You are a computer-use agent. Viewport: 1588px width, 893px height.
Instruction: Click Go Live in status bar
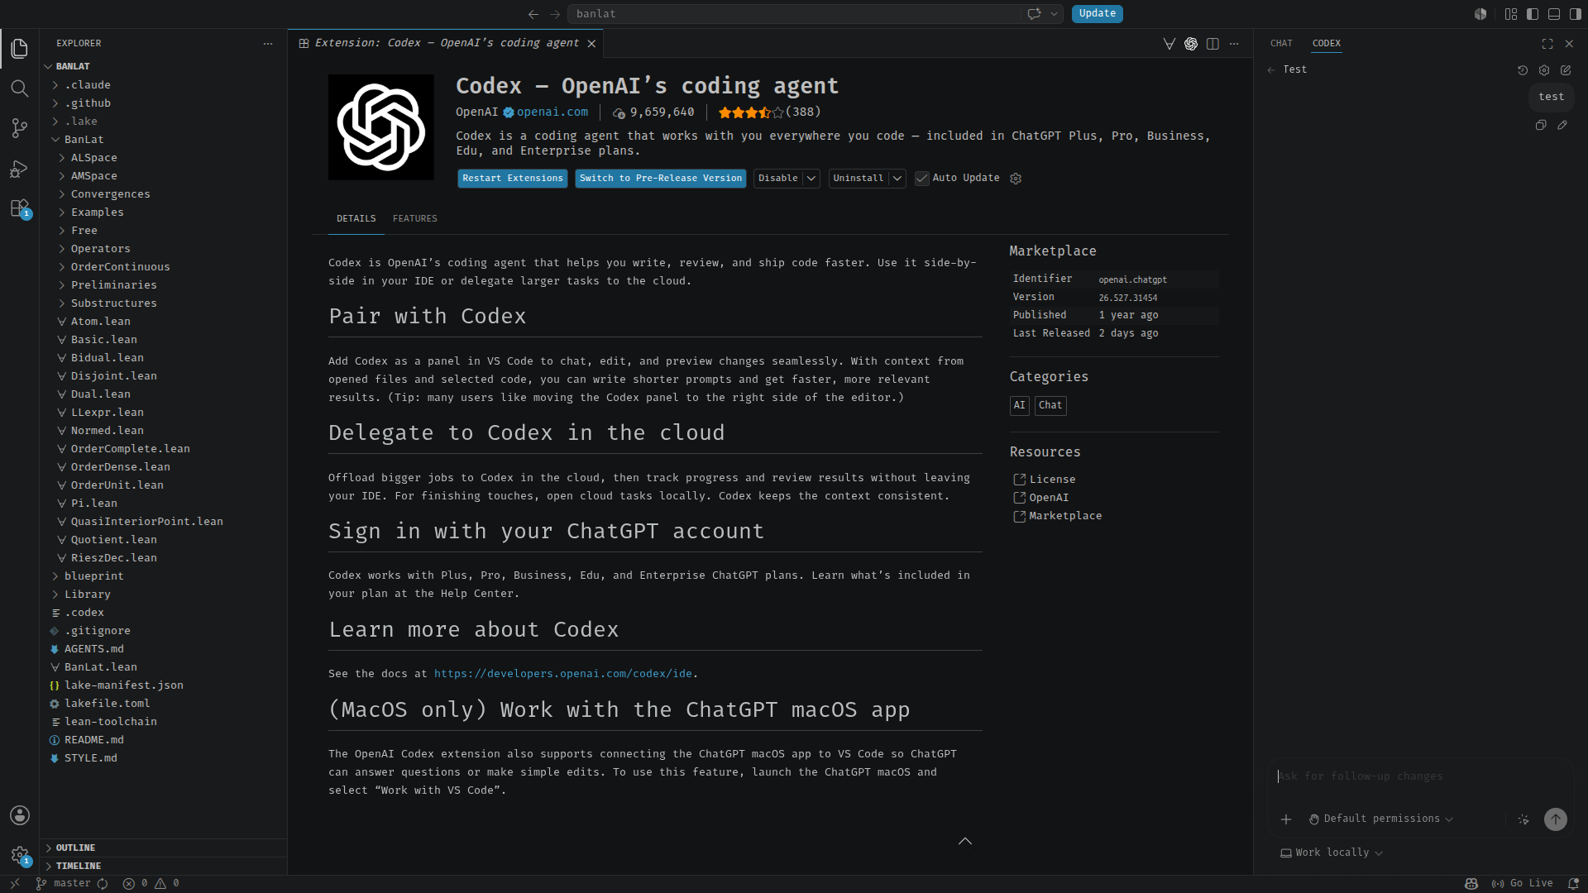click(x=1522, y=884)
